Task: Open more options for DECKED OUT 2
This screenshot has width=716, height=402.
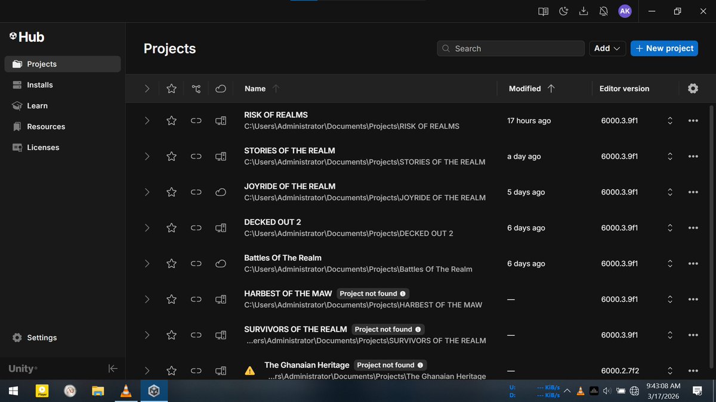Action: [x=693, y=228]
